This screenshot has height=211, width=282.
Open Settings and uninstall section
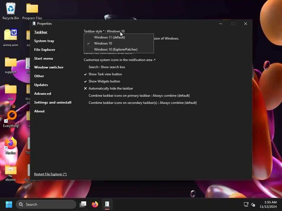point(53,102)
